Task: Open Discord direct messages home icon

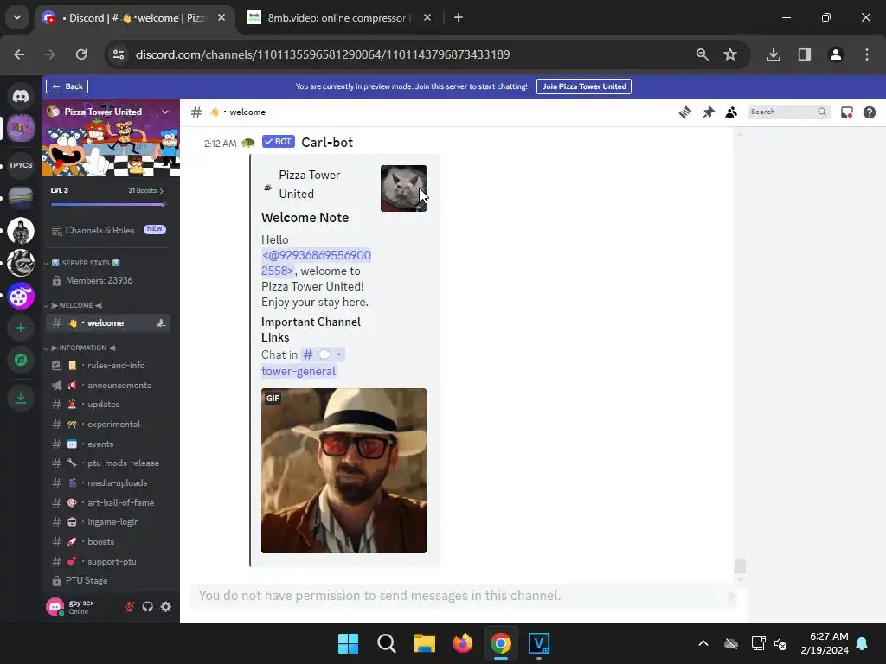Action: (21, 97)
